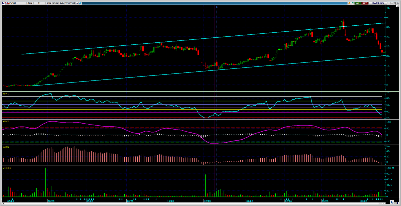Click the bottom-right scroll-right arrow
Screen dimensions: 401x206
[398, 203]
